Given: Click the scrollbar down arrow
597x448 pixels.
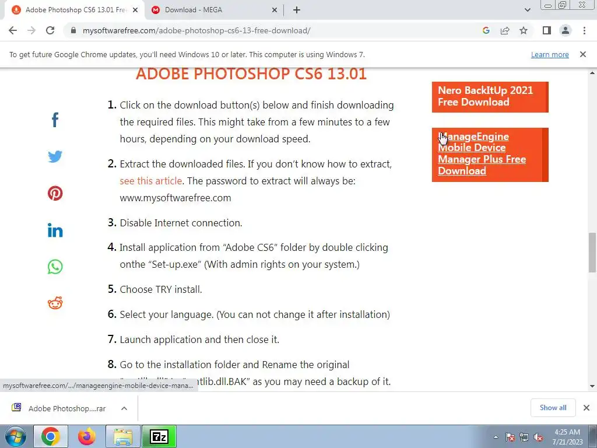Looking at the screenshot, I should coord(592,386).
